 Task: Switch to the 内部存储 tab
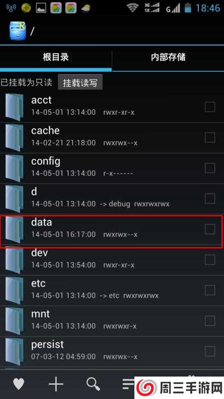(168, 57)
